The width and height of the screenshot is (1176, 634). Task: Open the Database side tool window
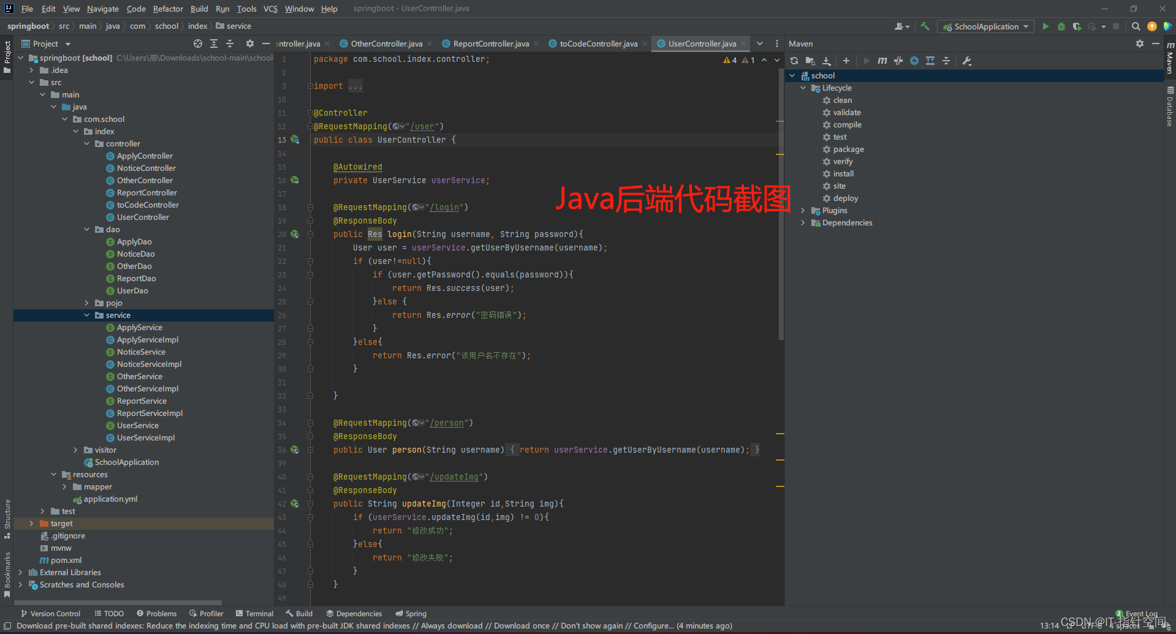click(1170, 107)
